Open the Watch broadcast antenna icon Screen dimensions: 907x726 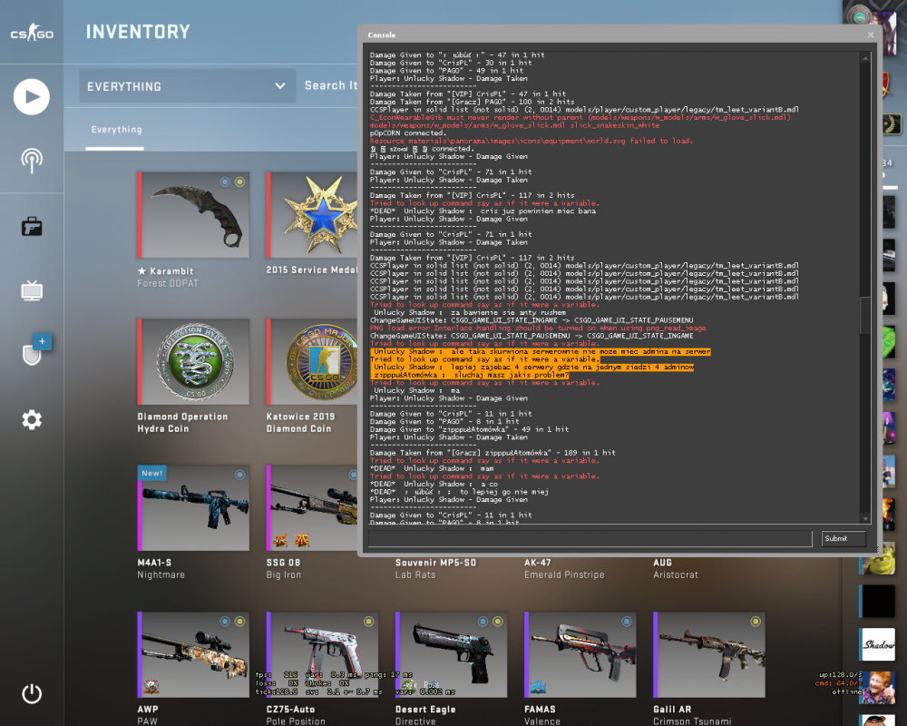32,161
